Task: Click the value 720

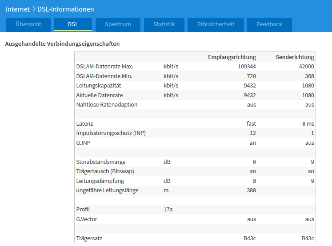Action: pyautogui.click(x=251, y=76)
